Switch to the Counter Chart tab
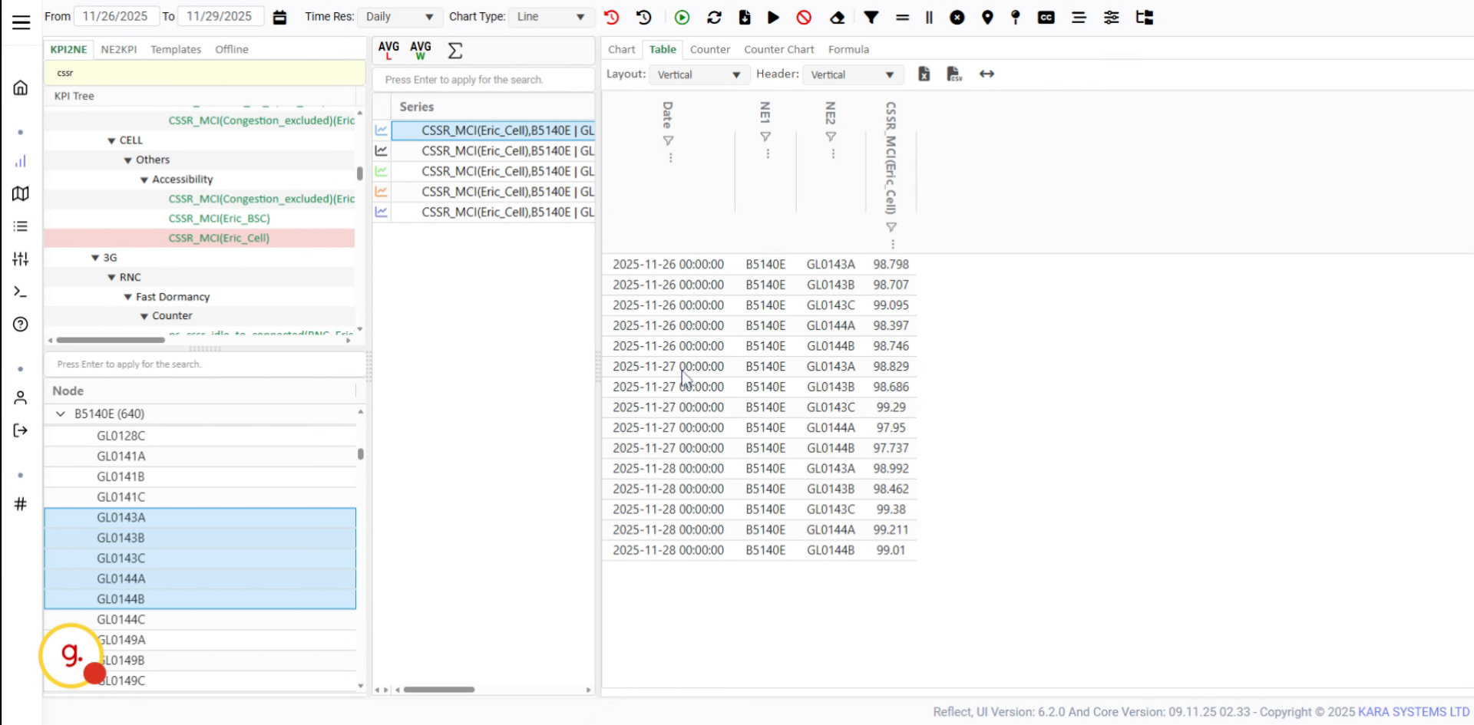 point(779,49)
